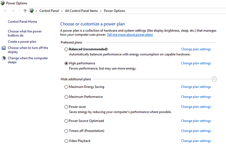Image resolution: width=226 pixels, height=153 pixels.
Task: Open Create a power plan link
Action: [x=22, y=42]
